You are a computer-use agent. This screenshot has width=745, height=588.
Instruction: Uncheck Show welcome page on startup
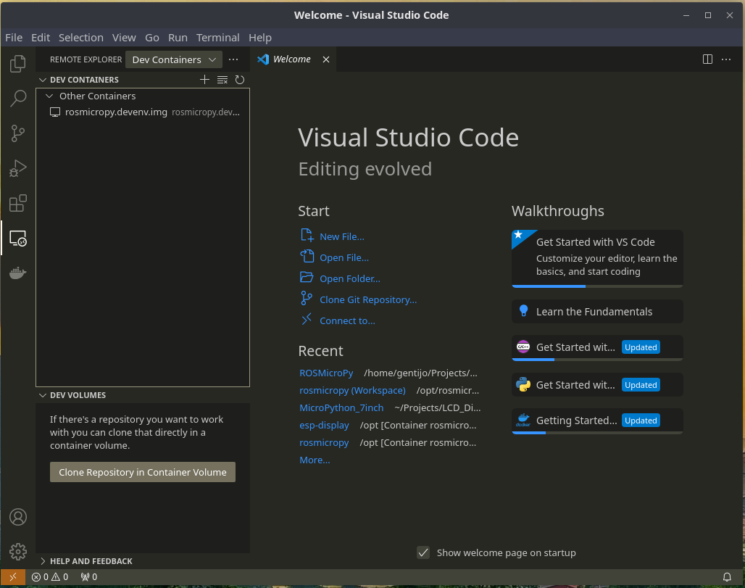click(423, 552)
